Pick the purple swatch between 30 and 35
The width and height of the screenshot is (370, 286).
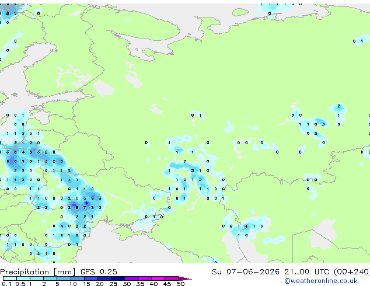tap(131, 278)
